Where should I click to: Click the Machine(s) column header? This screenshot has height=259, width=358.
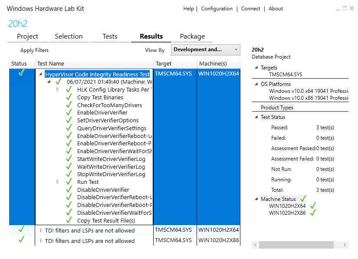click(219, 63)
